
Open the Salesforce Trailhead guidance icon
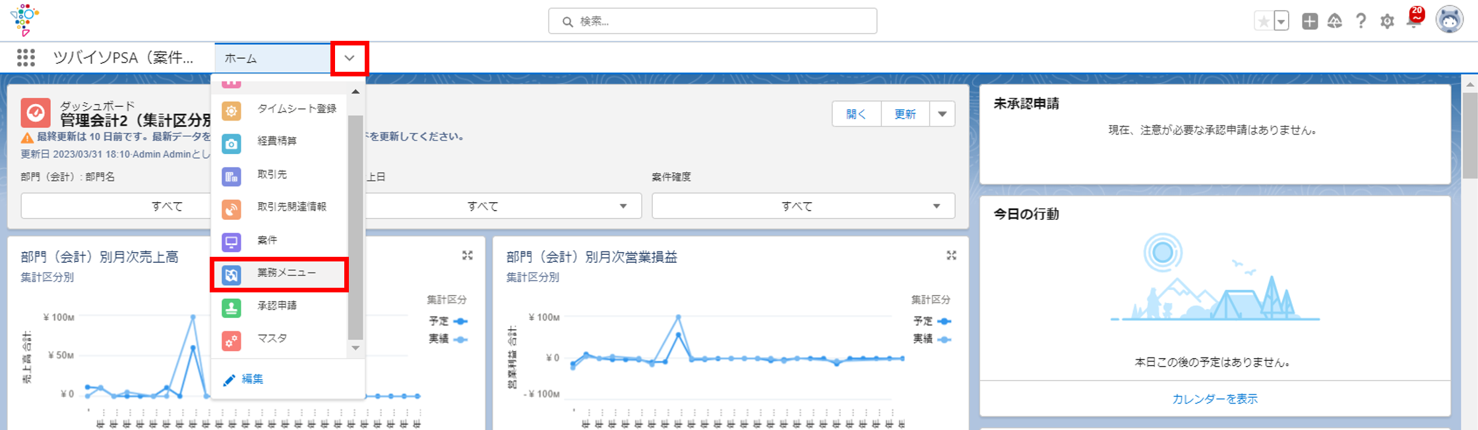coord(1334,22)
